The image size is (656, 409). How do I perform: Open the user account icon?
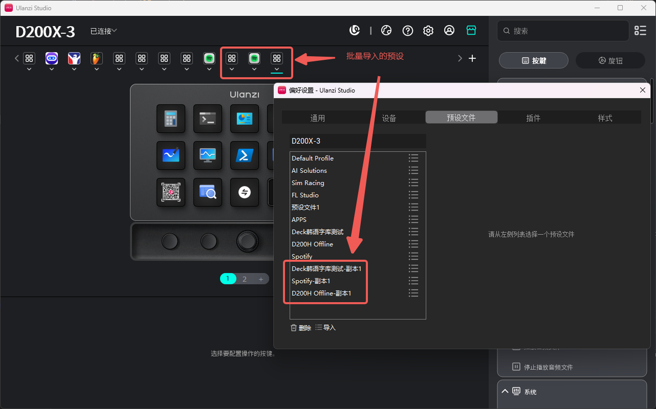pyautogui.click(x=449, y=31)
